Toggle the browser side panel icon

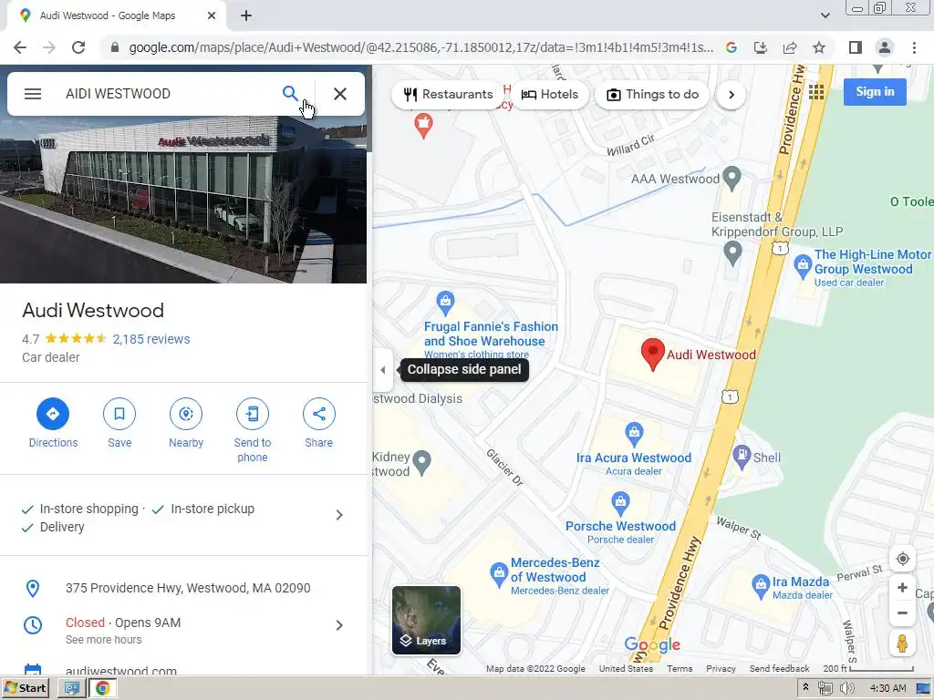(x=855, y=47)
